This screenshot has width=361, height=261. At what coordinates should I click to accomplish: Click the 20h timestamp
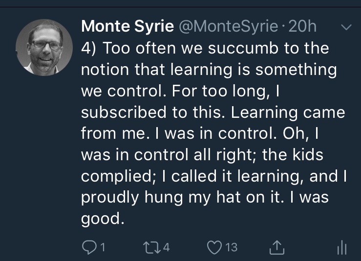click(303, 27)
